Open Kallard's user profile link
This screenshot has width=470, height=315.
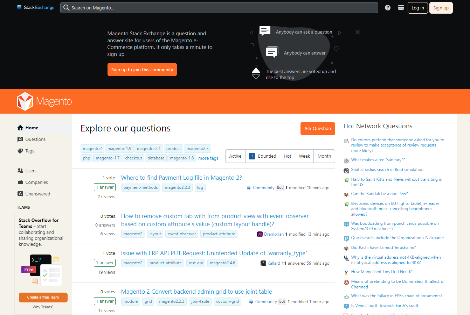pos(274,263)
